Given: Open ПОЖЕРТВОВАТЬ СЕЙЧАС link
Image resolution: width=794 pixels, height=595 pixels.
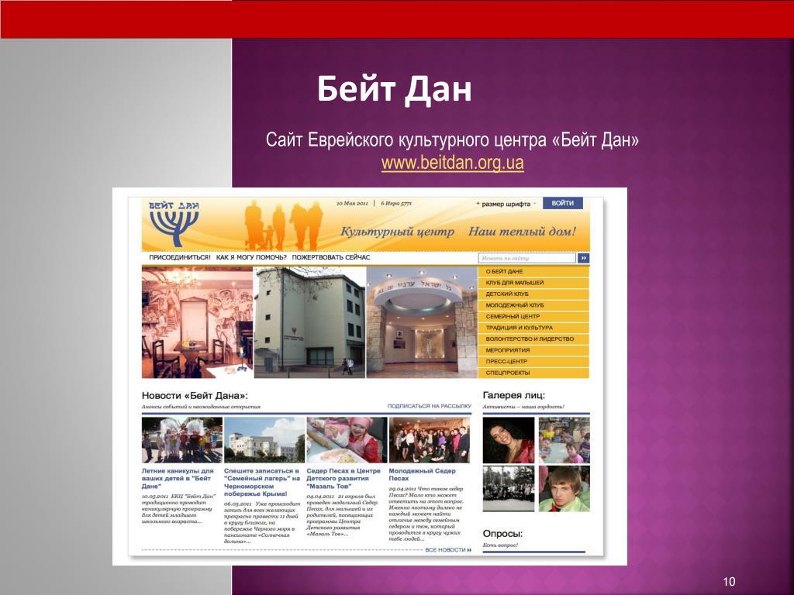Looking at the screenshot, I should [330, 257].
